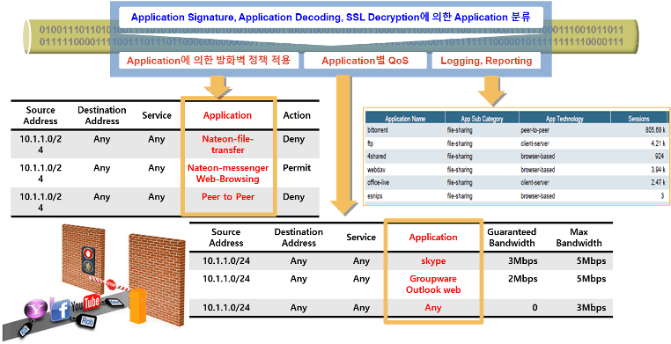Click the Application Signature classification title banner
Image resolution: width=671 pixels, height=344 pixels.
click(x=331, y=18)
